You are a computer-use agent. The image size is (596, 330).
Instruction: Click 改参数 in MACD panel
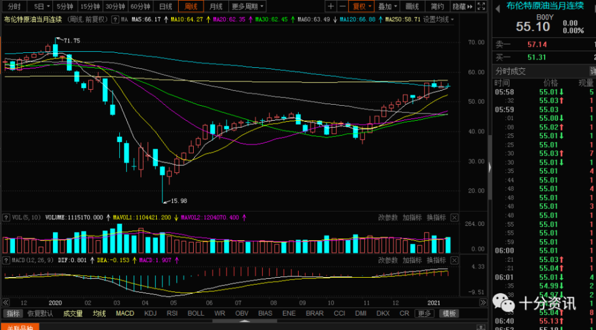pyautogui.click(x=388, y=260)
